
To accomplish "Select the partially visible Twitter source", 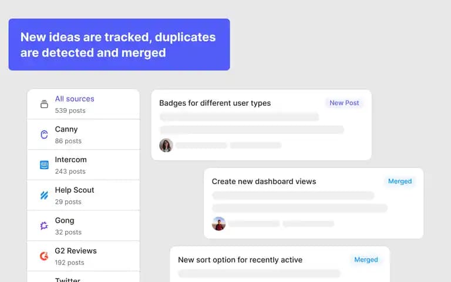I will (83, 277).
